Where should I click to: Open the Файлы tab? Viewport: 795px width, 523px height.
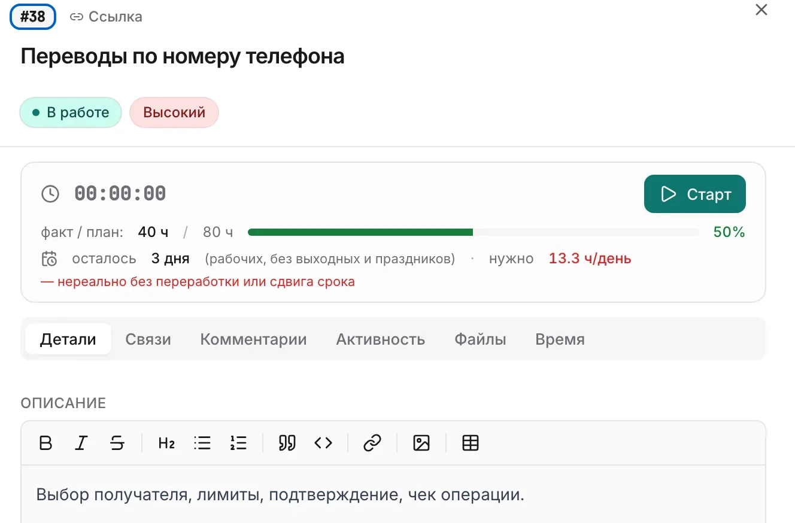[480, 339]
